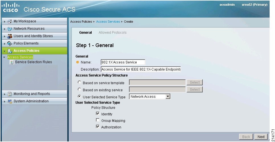Click the Access Policies breadcrumb text
Screen dimensions: 275x142
tap(81, 22)
